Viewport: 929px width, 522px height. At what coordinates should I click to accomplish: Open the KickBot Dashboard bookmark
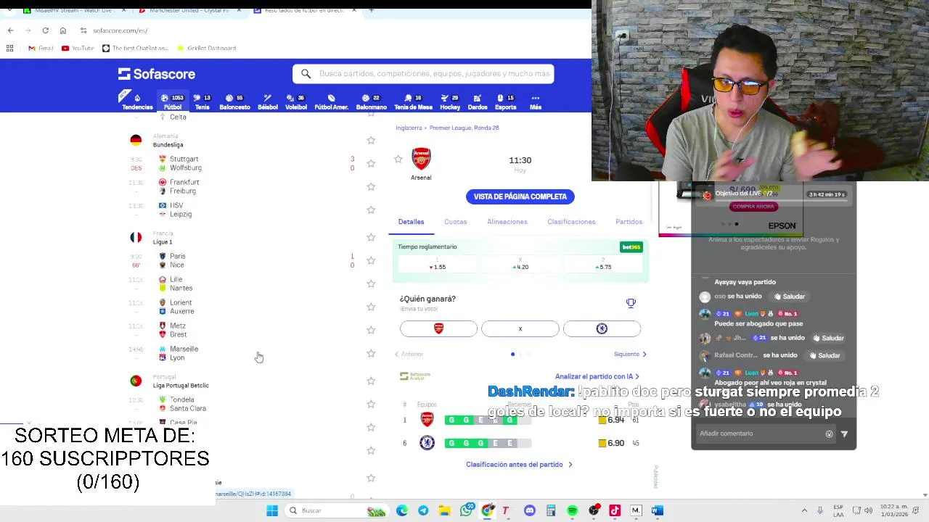point(206,48)
